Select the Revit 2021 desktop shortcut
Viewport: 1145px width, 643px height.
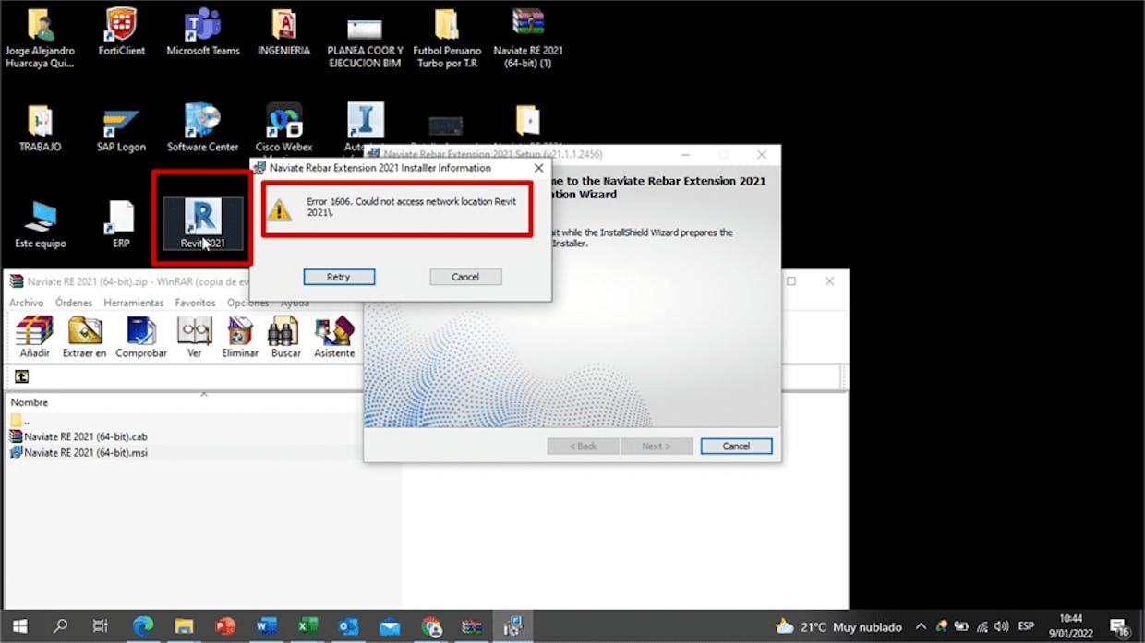coord(203,222)
